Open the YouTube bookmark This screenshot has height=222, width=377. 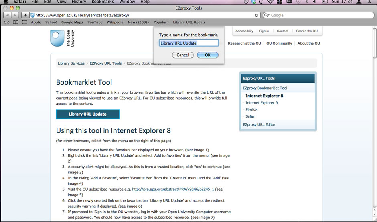pyautogui.click(x=95, y=22)
